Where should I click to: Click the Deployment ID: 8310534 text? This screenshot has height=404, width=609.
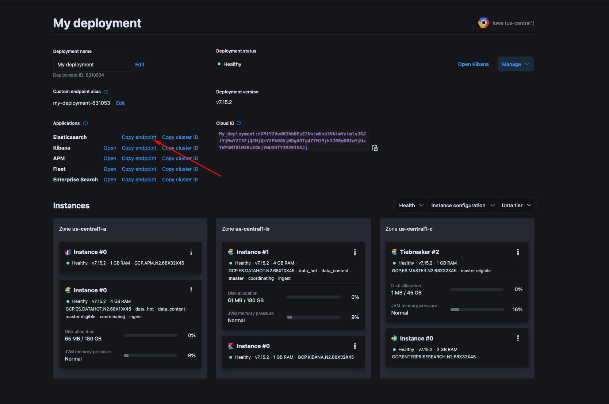pyautogui.click(x=78, y=75)
